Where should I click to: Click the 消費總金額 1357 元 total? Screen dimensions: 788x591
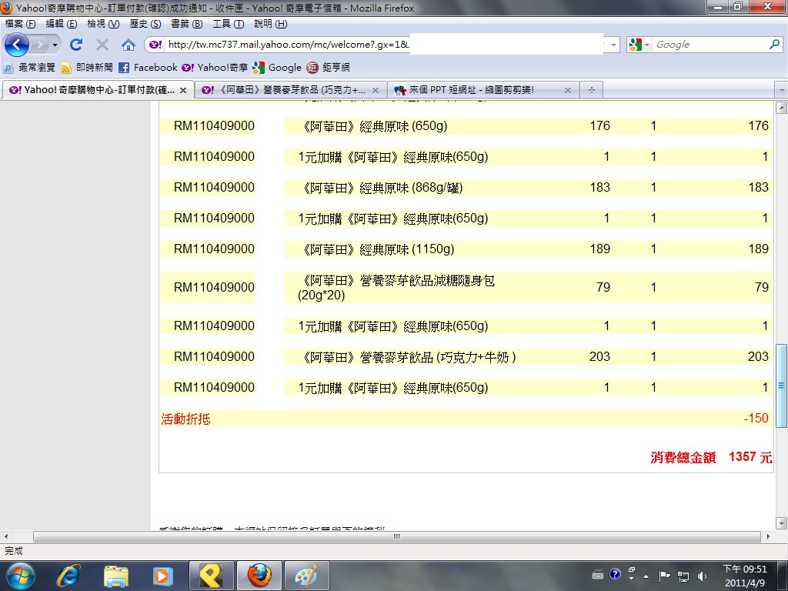click(x=711, y=457)
